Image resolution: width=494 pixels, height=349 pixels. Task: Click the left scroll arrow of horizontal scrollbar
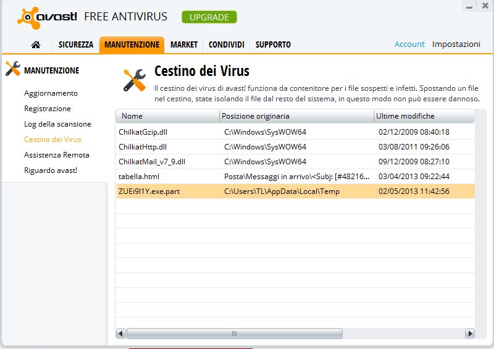tap(121, 333)
